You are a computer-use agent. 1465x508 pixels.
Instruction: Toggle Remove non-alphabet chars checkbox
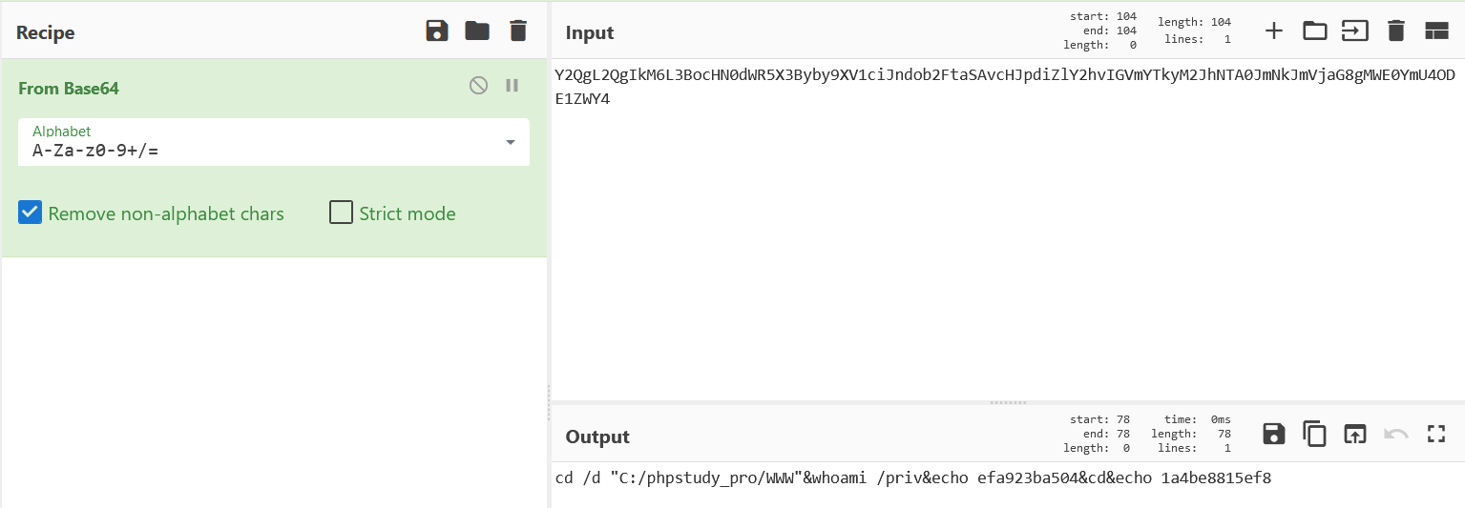[x=31, y=213]
